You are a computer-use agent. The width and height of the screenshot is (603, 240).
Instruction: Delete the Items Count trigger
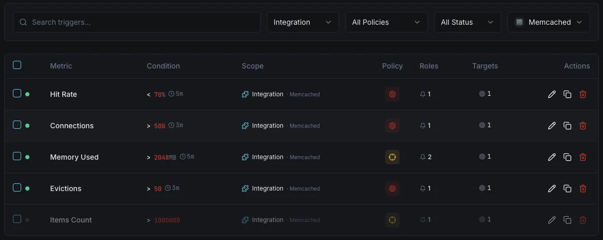[x=583, y=220]
